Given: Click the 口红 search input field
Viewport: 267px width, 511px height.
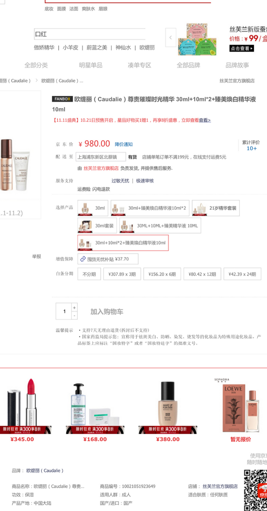Looking at the screenshot, I should pyautogui.click(x=90, y=34).
